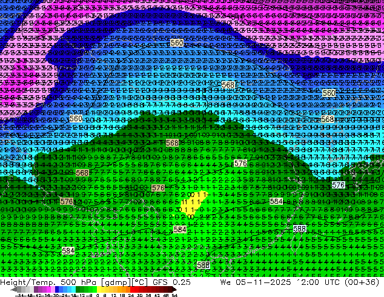
Task: Pick the darkest green legend swatch
Action: [x=78, y=289]
